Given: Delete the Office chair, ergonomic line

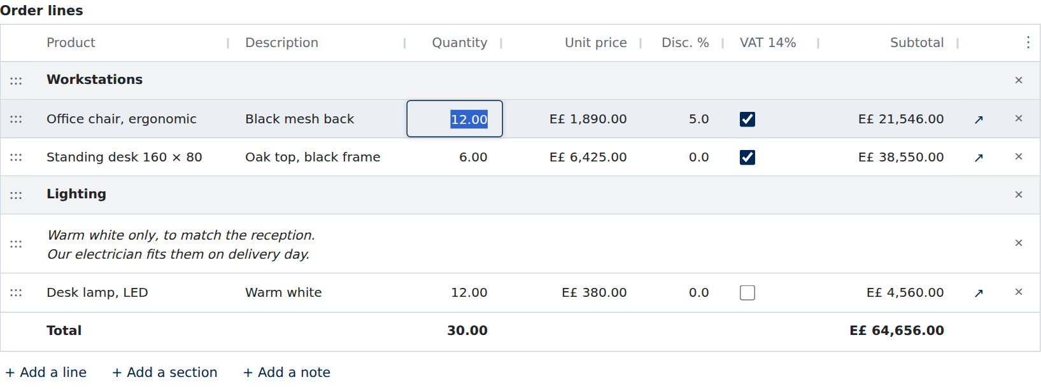Looking at the screenshot, I should click(x=1019, y=118).
